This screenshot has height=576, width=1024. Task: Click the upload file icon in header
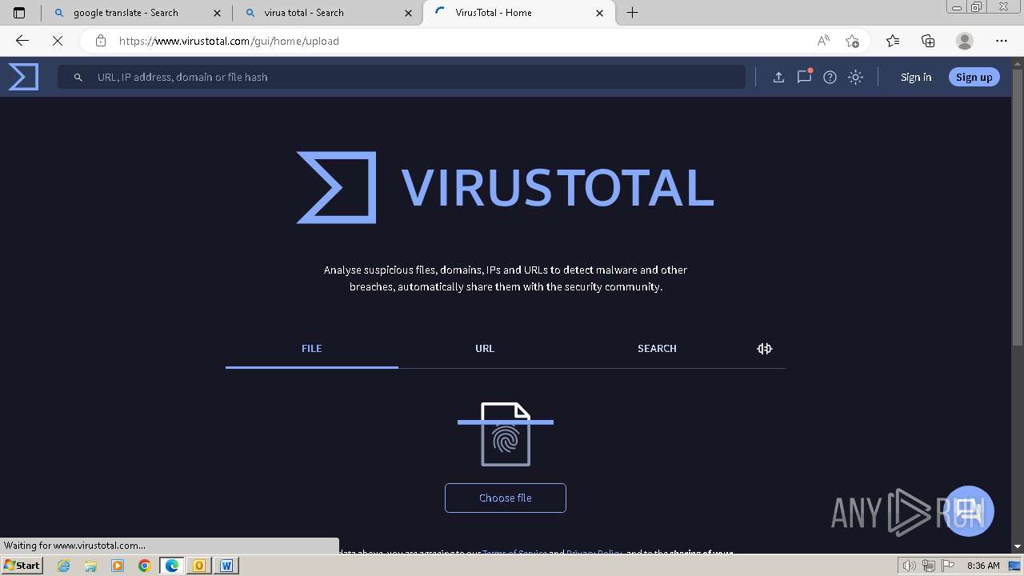(778, 77)
